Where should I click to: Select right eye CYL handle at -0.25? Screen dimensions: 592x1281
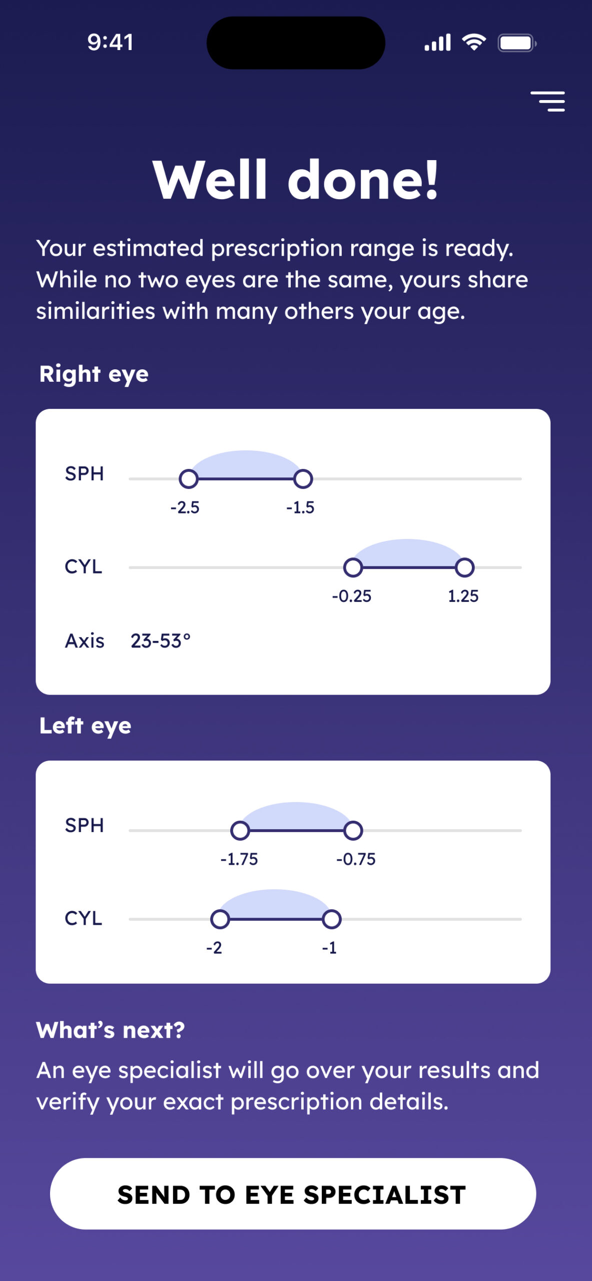tap(353, 567)
